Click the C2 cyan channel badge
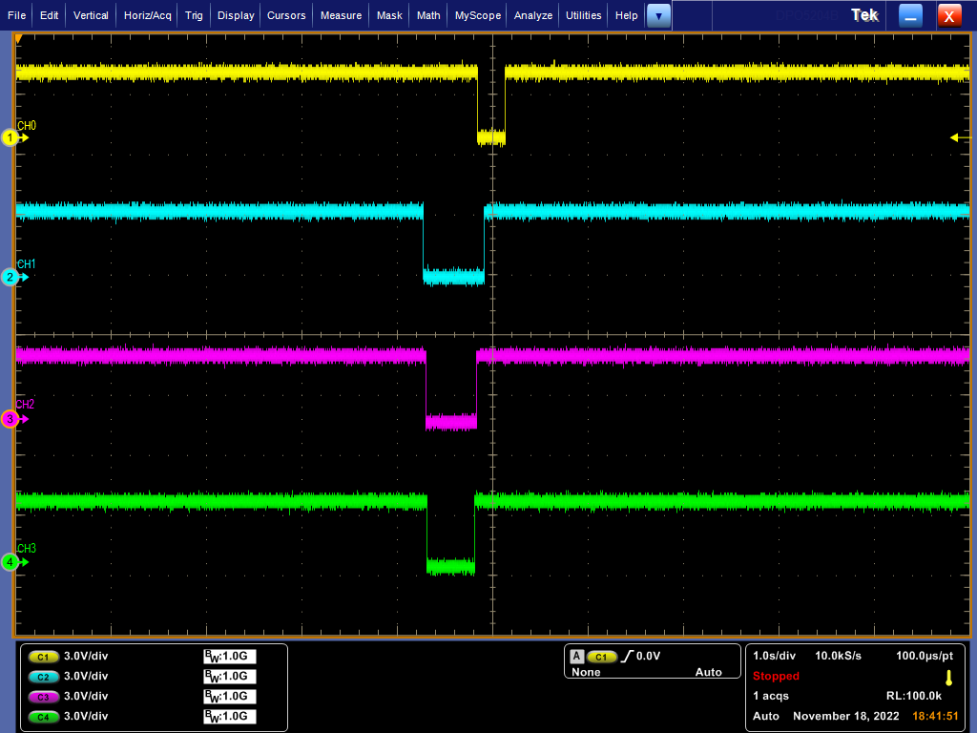977x733 pixels. click(x=44, y=677)
